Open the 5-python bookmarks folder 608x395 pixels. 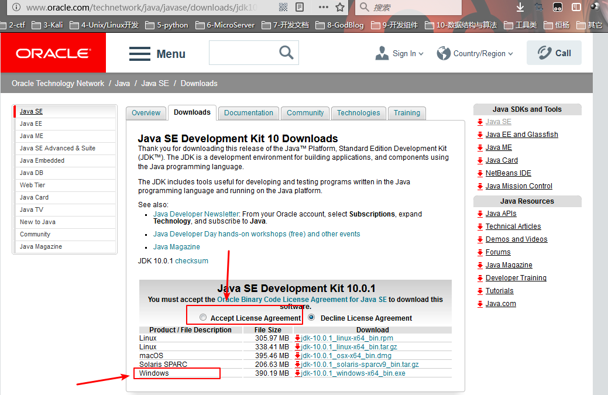tap(167, 25)
